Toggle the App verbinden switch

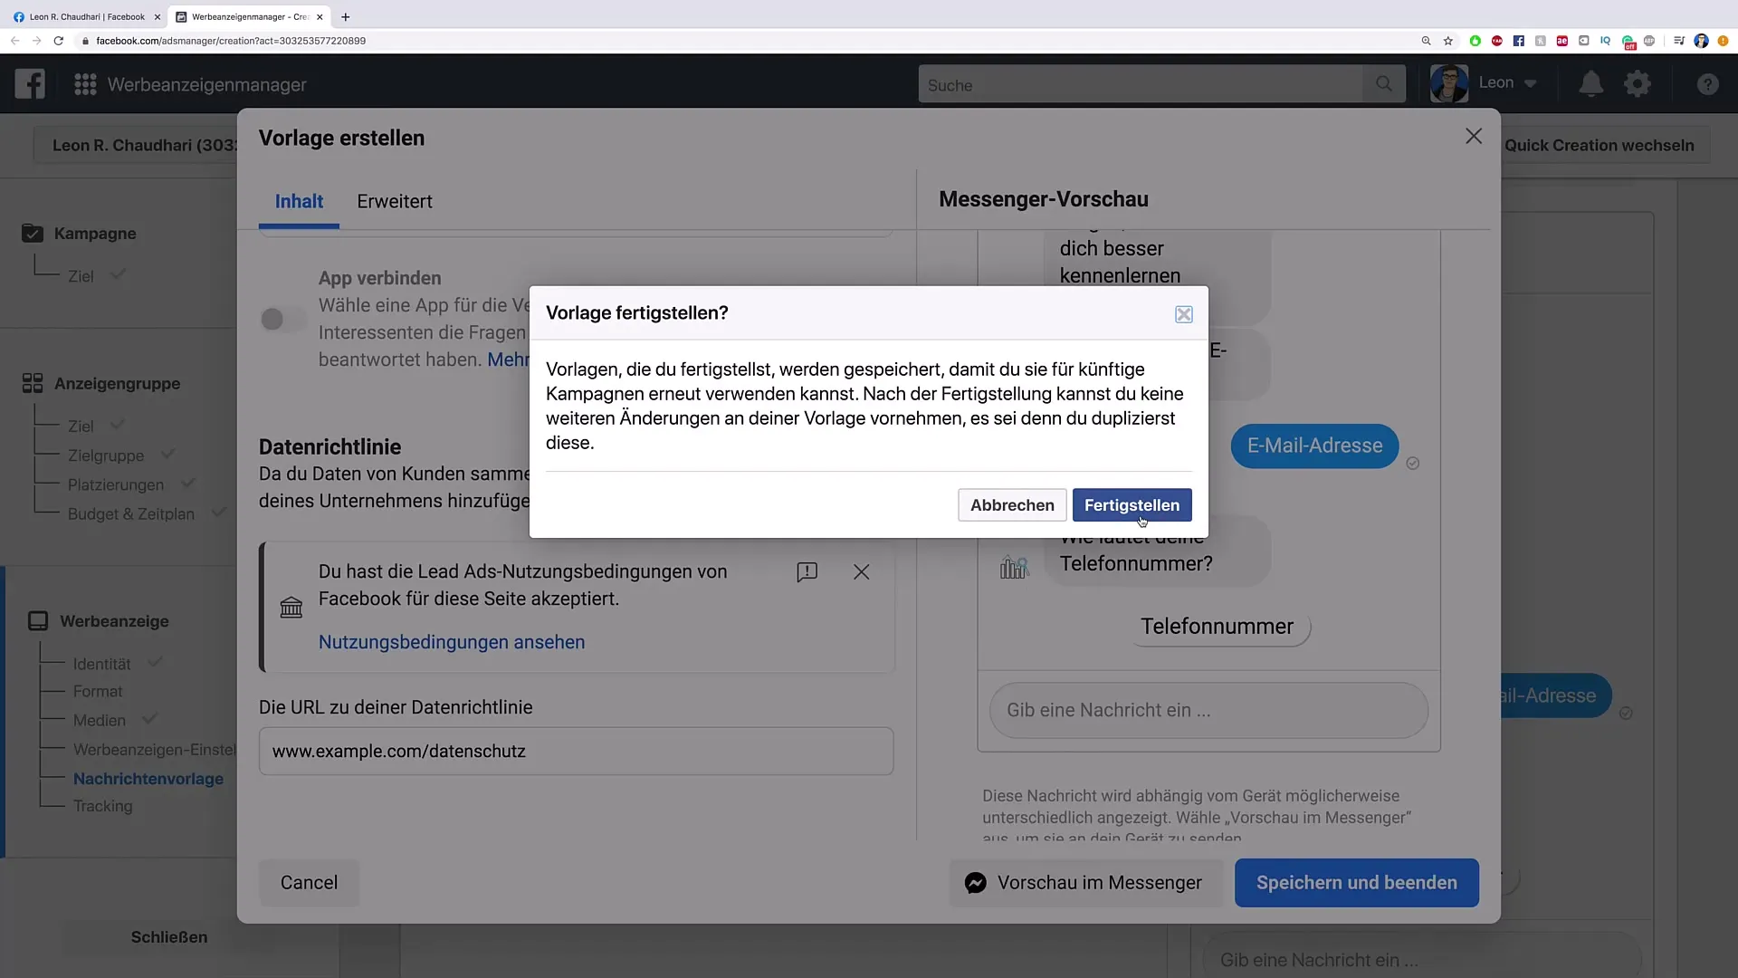pos(283,319)
